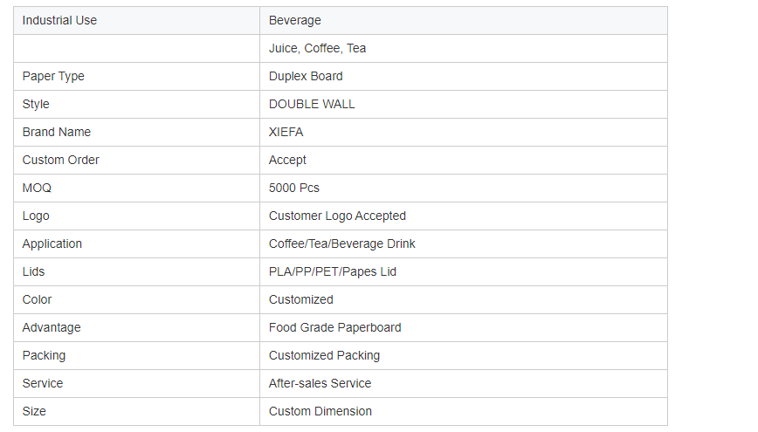Viewport: 758px width, 432px height.
Task: Select the Custom Dimension size value
Action: pyautogui.click(x=320, y=411)
